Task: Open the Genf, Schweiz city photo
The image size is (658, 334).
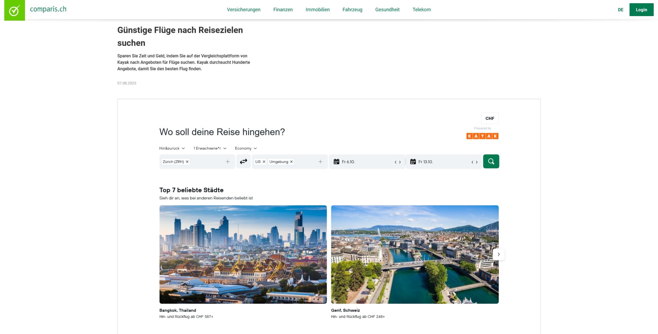Action: click(415, 255)
